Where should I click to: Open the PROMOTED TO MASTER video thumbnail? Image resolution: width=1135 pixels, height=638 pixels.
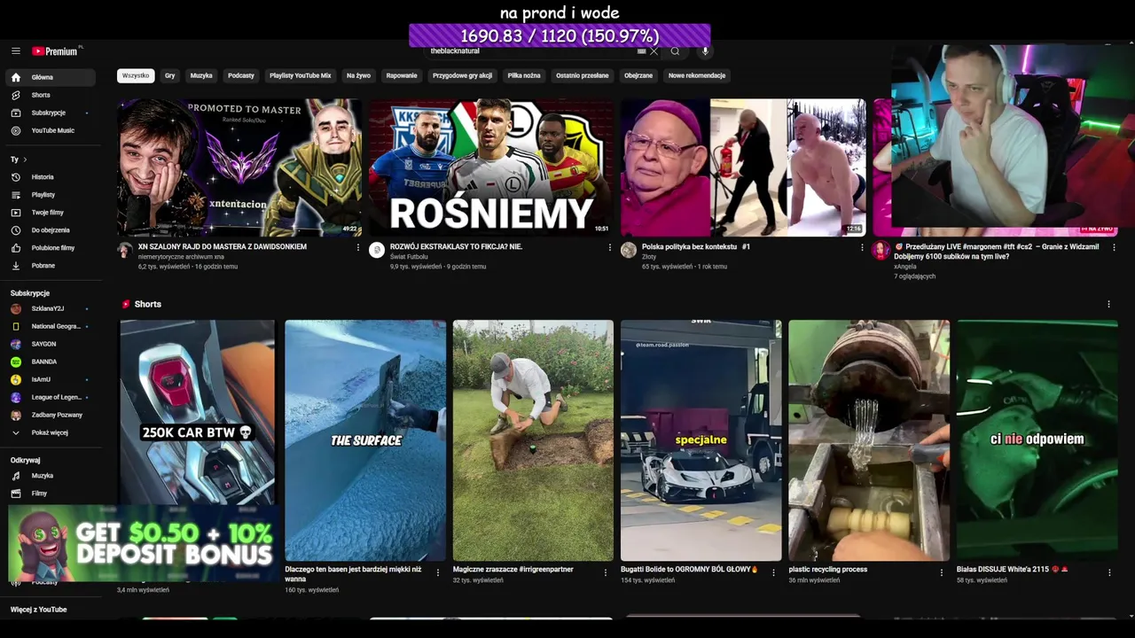239,167
